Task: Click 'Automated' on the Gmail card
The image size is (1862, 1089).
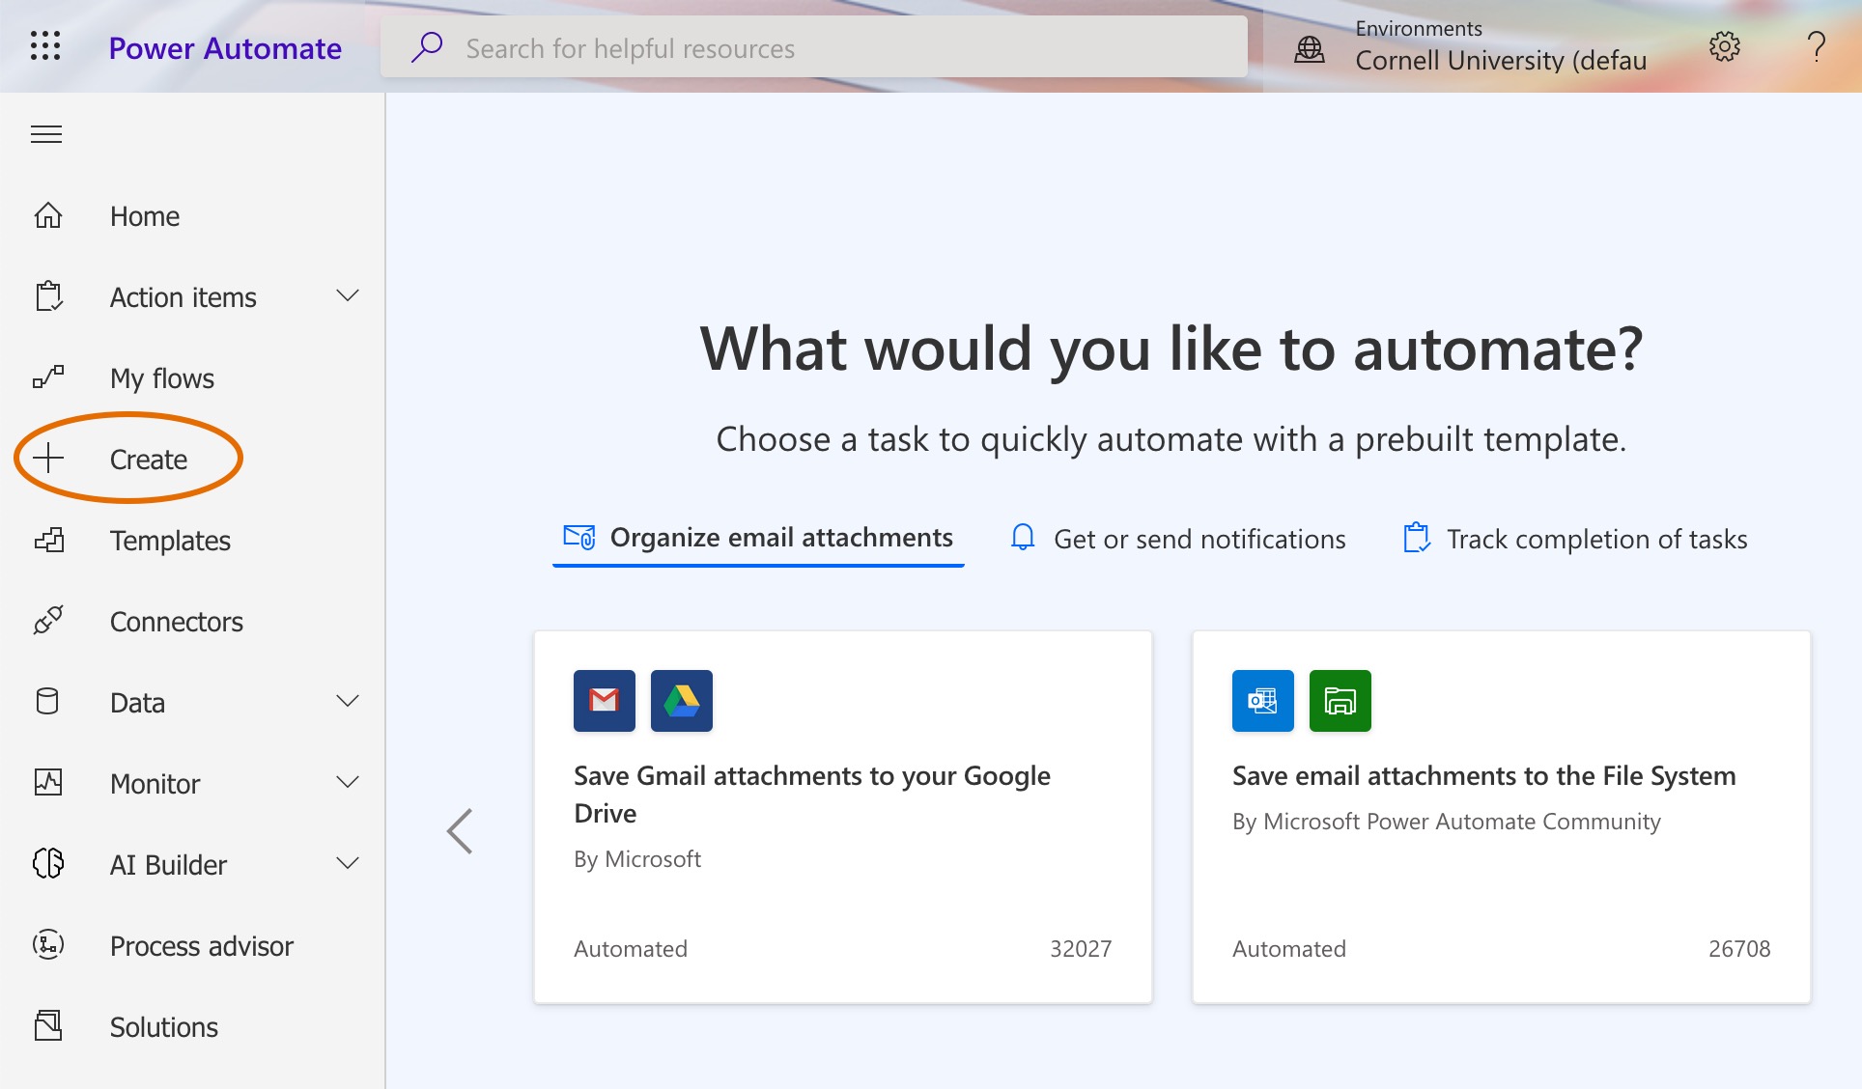Action: (631, 948)
